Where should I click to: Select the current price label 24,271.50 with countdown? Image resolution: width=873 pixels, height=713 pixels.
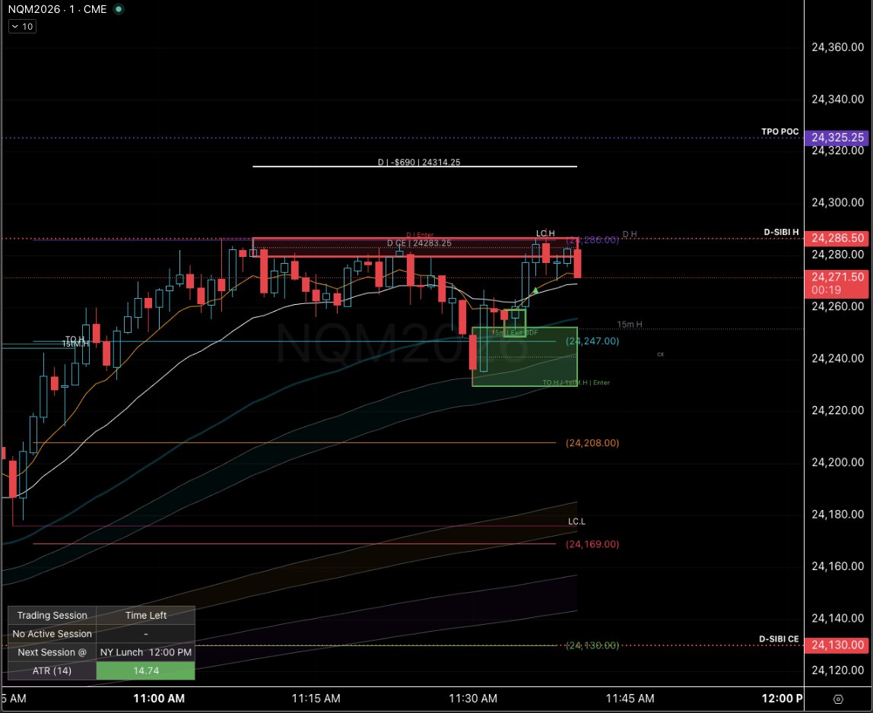837,281
